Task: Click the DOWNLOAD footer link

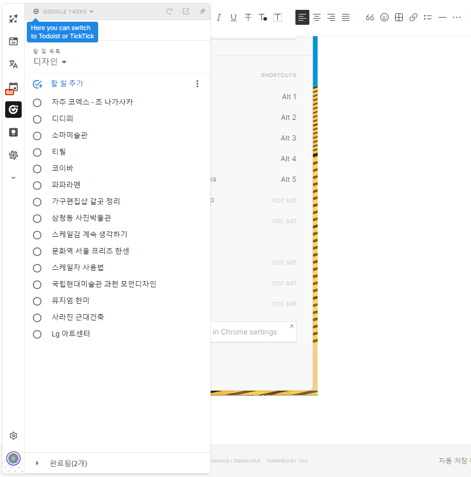Action: pyautogui.click(x=246, y=461)
